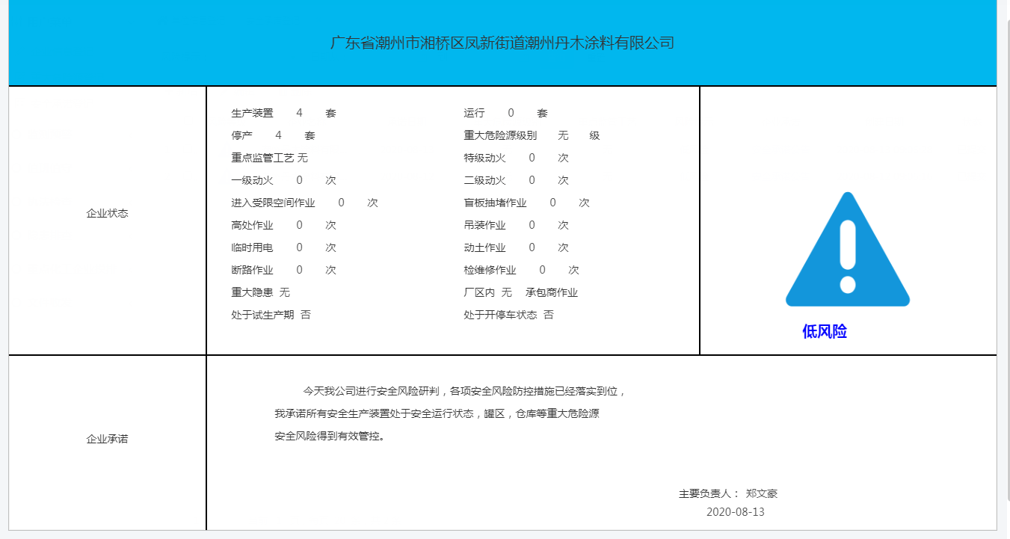Click the 动土作业 label
Viewport: 1010px width, 539px height.
point(484,247)
